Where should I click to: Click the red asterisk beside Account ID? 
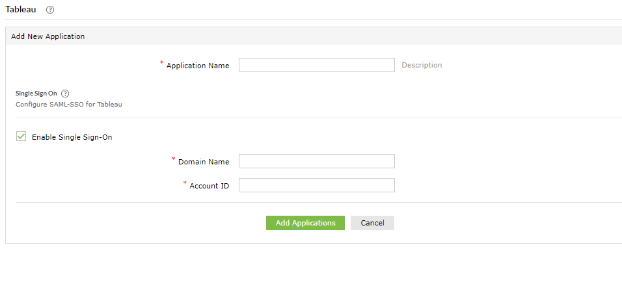pos(185,183)
